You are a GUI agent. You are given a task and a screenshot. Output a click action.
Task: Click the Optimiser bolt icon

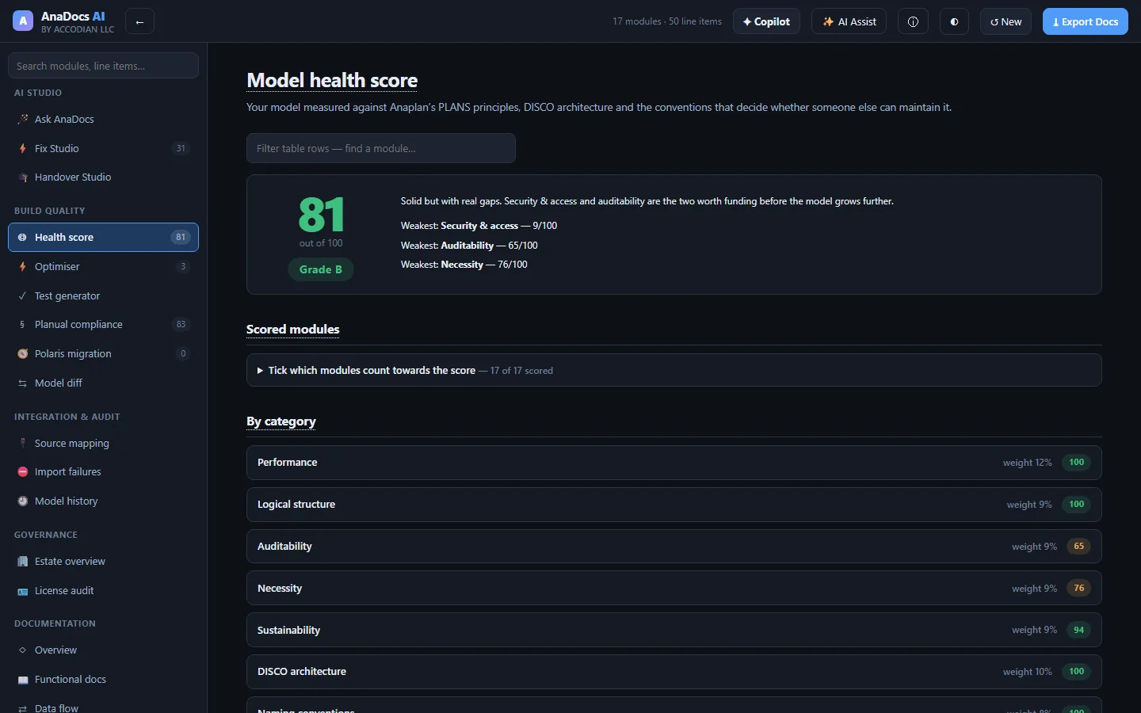click(x=23, y=266)
